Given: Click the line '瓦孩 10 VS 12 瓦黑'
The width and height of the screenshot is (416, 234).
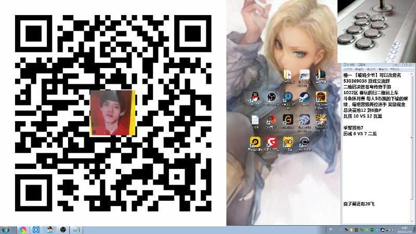Looking at the screenshot, I should (x=362, y=116).
